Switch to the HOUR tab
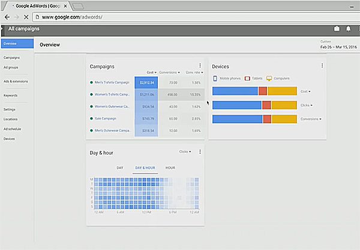The image size is (360, 250). (x=170, y=168)
